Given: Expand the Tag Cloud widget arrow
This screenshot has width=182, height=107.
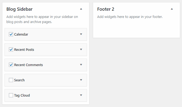Looking at the screenshot, I should coord(81,95).
